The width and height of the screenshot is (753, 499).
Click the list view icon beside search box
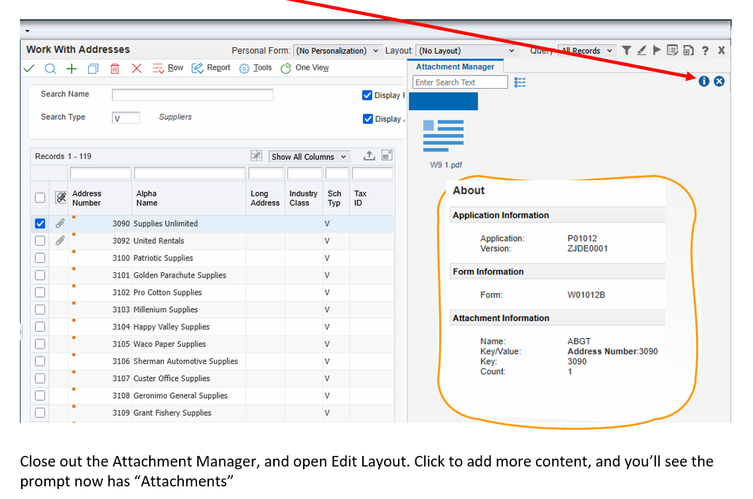[520, 82]
